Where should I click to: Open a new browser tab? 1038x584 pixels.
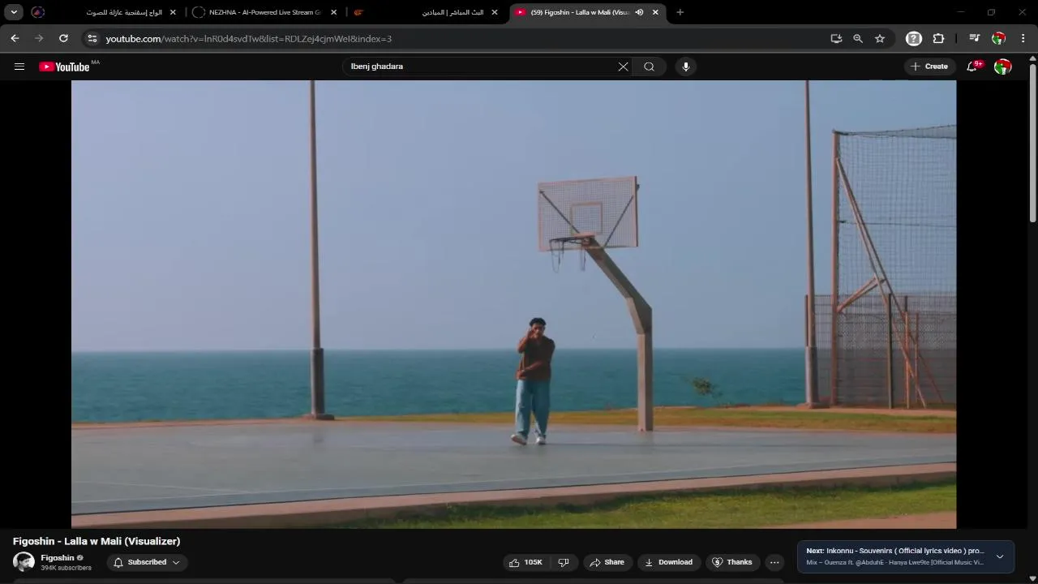point(680,12)
